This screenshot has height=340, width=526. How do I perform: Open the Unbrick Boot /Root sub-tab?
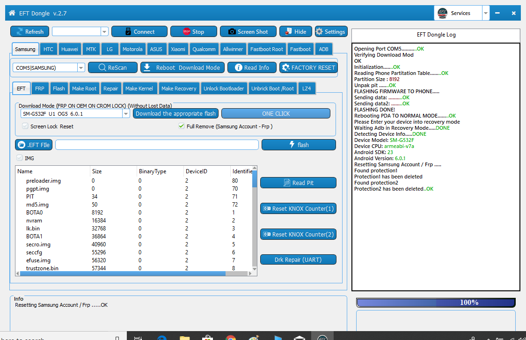coord(272,88)
